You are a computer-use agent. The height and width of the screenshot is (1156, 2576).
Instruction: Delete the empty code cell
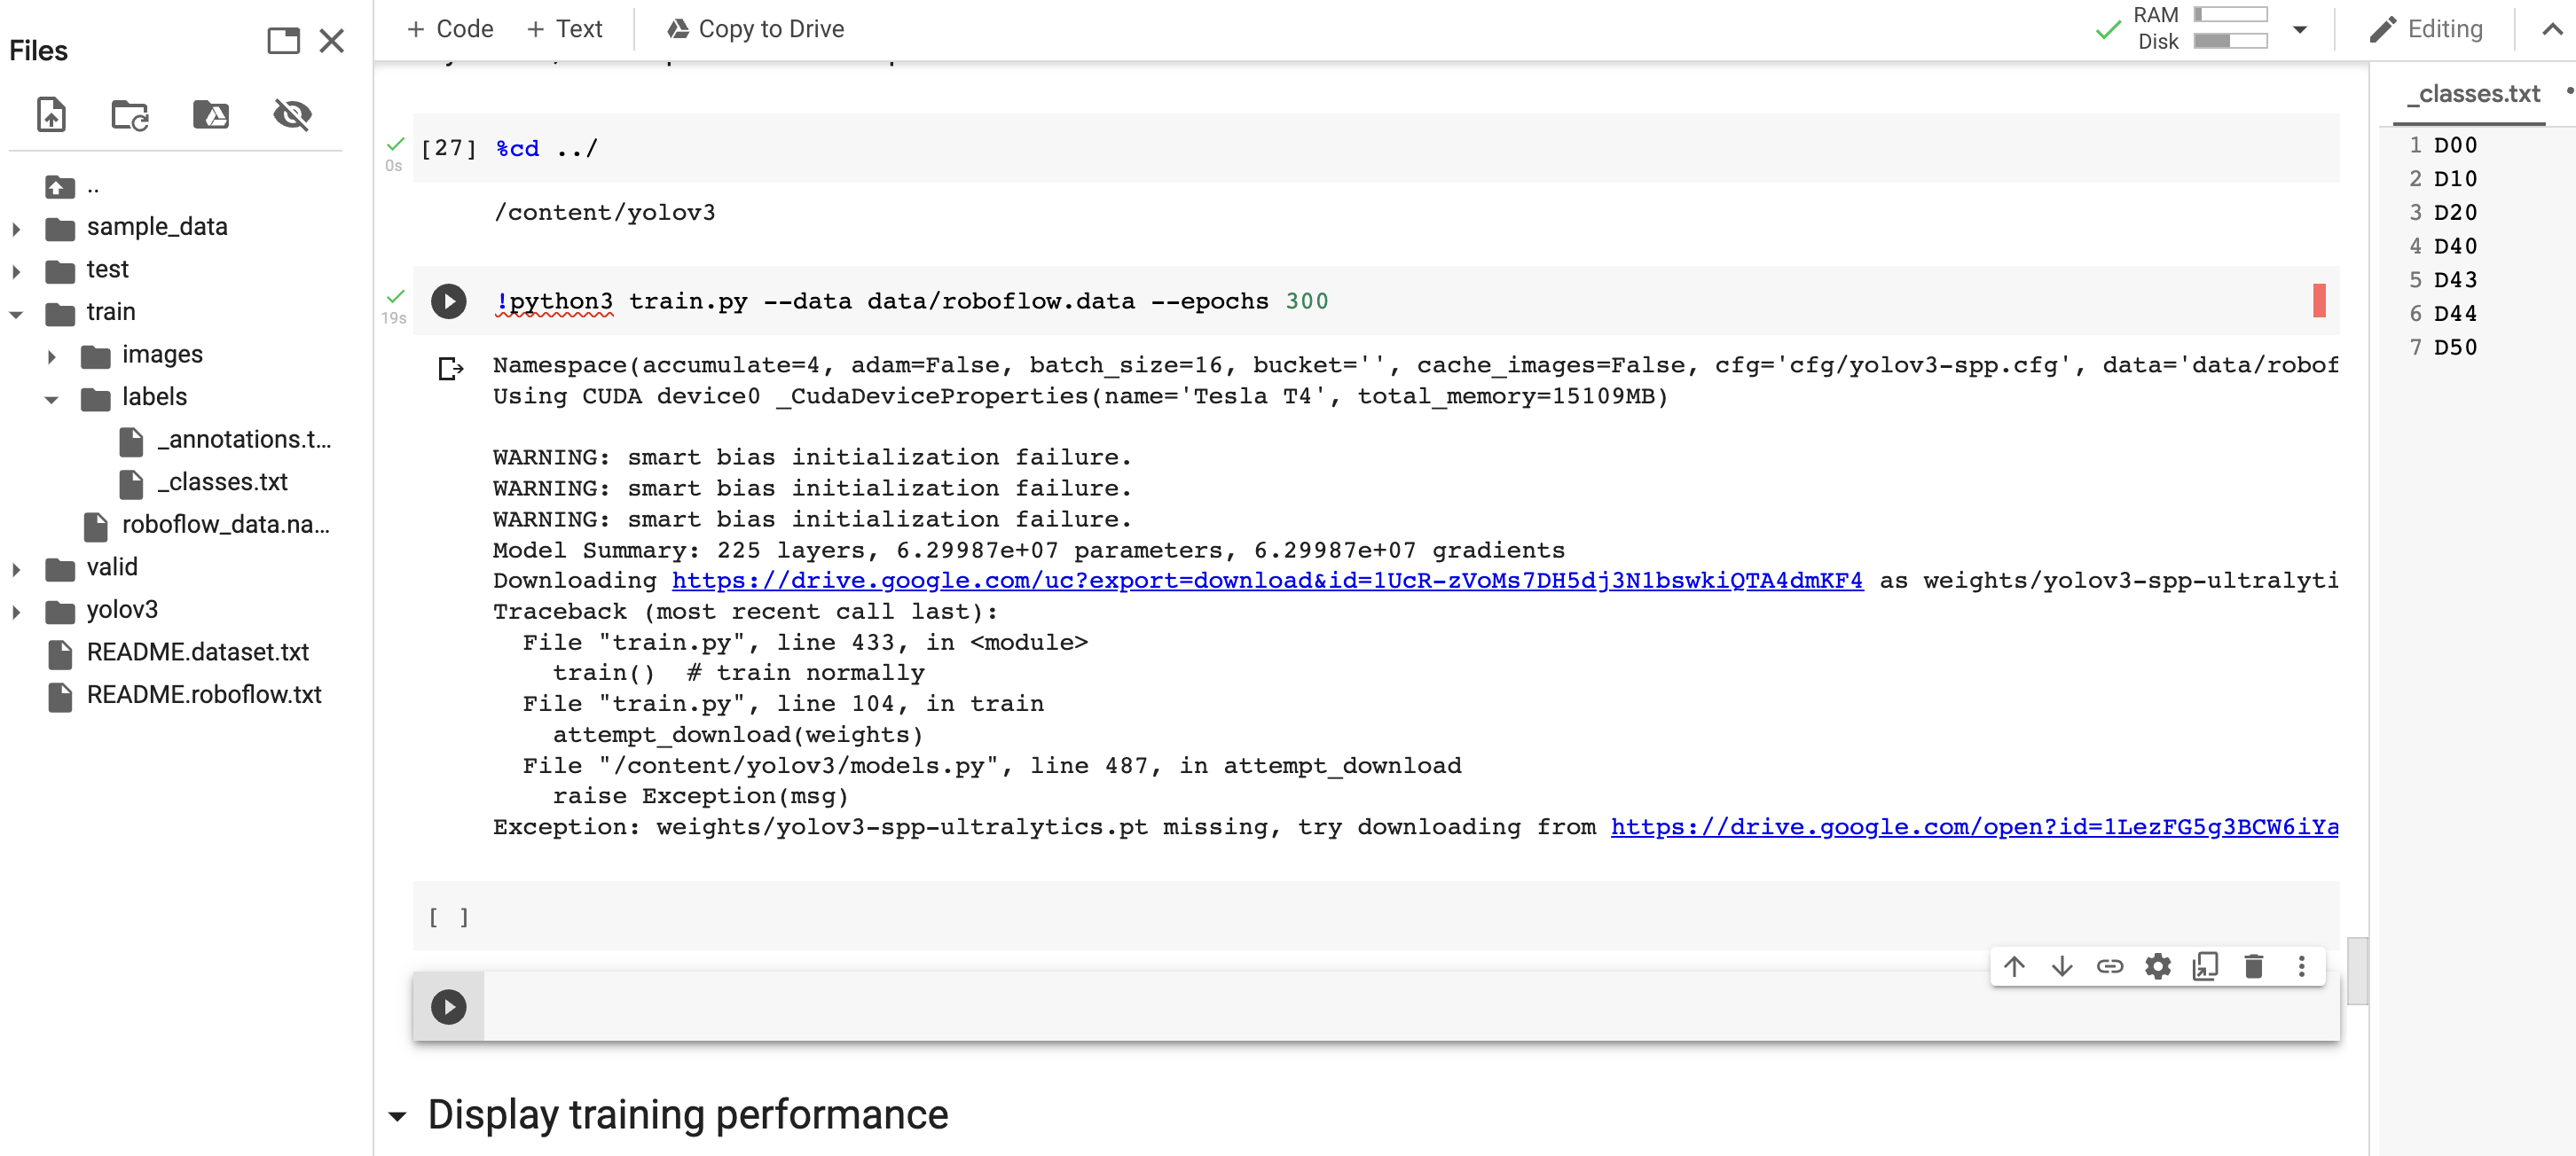pyautogui.click(x=2253, y=966)
